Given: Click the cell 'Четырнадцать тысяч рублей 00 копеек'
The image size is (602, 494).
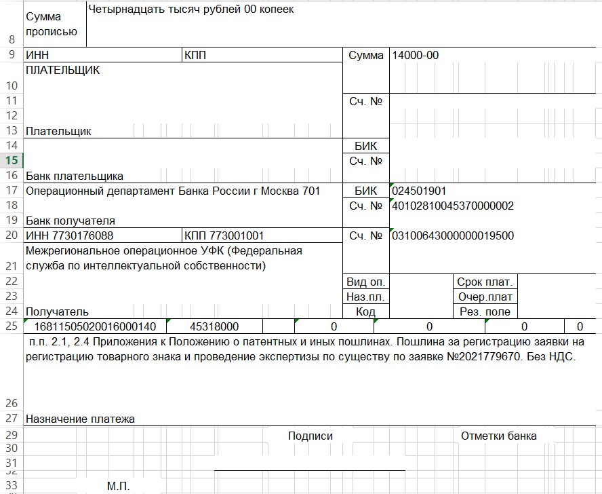Looking at the screenshot, I should [x=341, y=24].
